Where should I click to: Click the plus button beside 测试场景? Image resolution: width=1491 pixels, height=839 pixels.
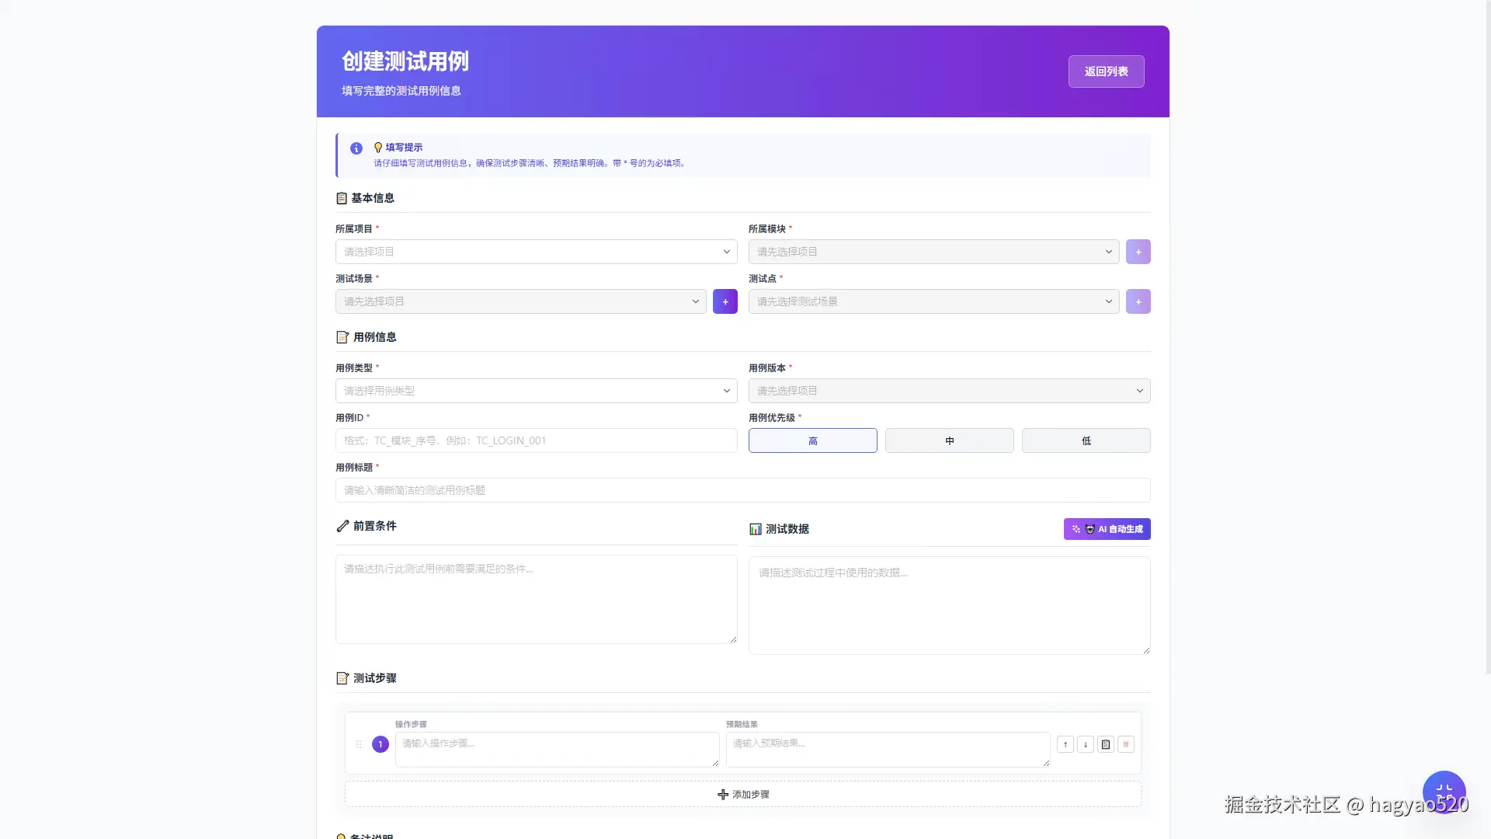tap(725, 301)
